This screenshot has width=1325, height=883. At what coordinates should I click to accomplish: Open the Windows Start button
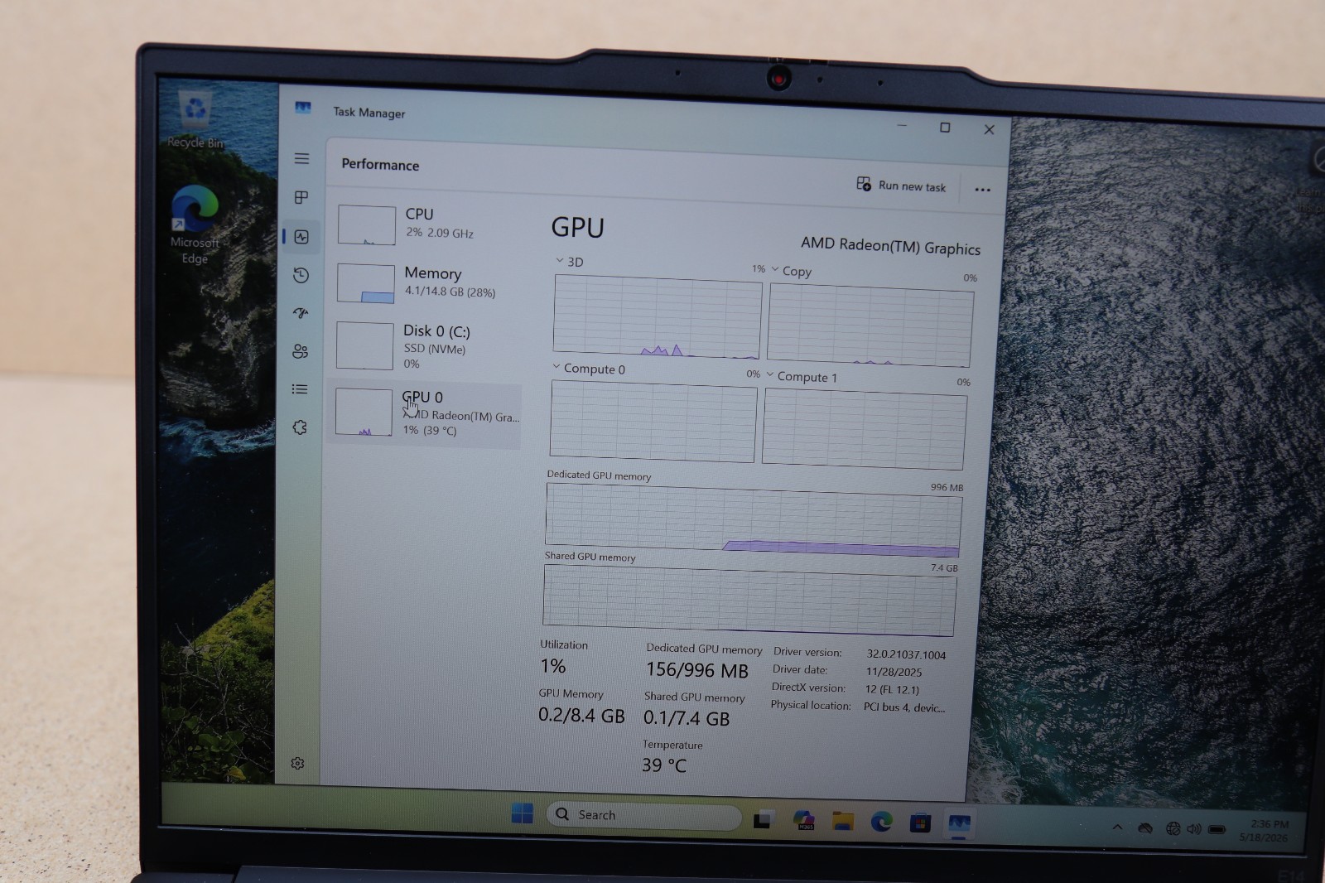click(523, 813)
